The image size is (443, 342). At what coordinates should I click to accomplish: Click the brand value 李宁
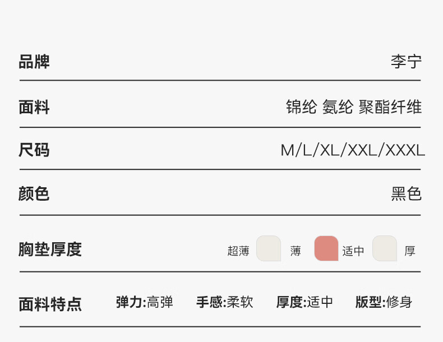click(406, 62)
